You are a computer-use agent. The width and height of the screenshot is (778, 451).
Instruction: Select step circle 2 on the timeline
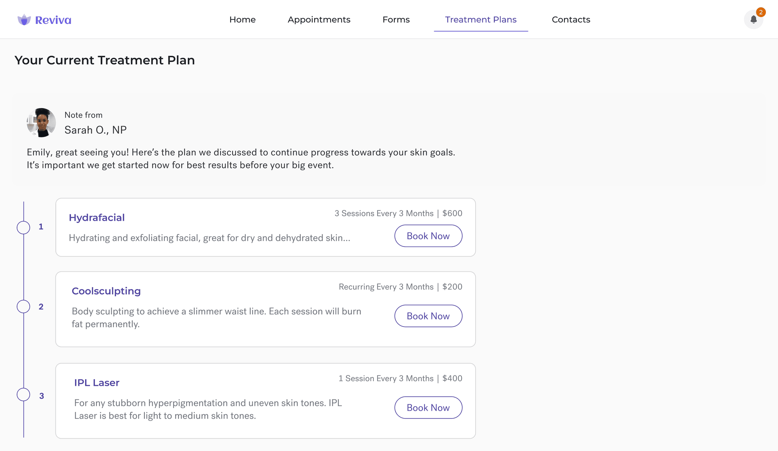pyautogui.click(x=23, y=306)
